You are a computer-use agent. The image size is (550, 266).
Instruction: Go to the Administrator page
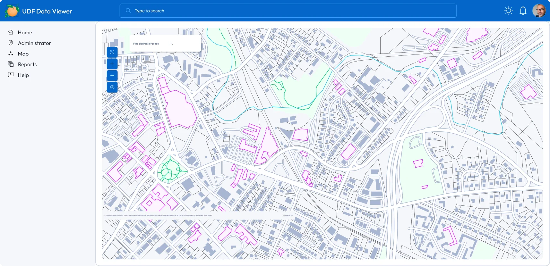[34, 43]
